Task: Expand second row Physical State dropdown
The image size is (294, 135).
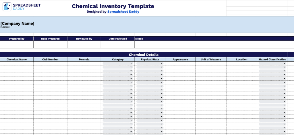Action: (150, 67)
